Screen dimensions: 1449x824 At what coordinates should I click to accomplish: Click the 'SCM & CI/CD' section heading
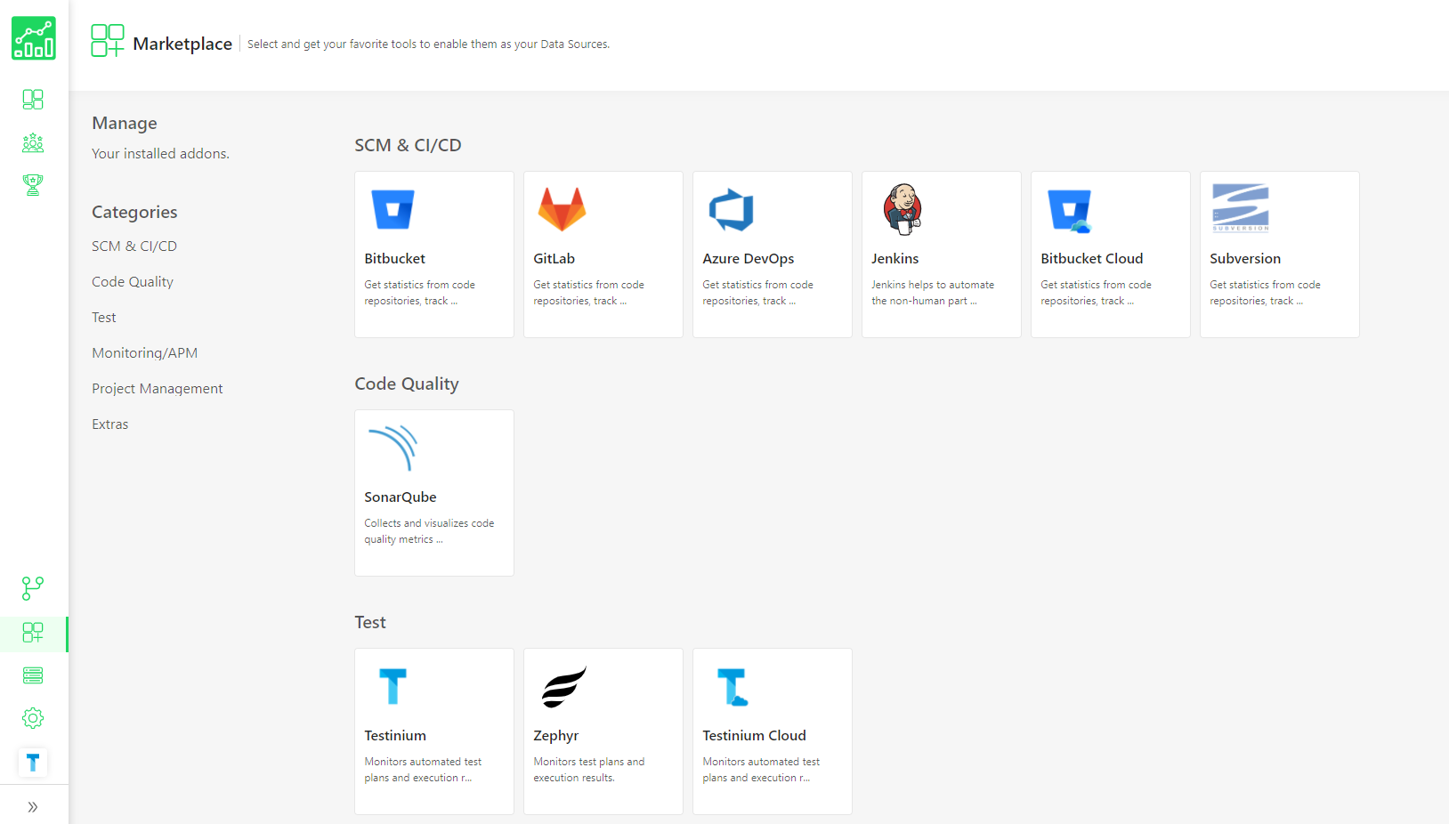pyautogui.click(x=408, y=145)
